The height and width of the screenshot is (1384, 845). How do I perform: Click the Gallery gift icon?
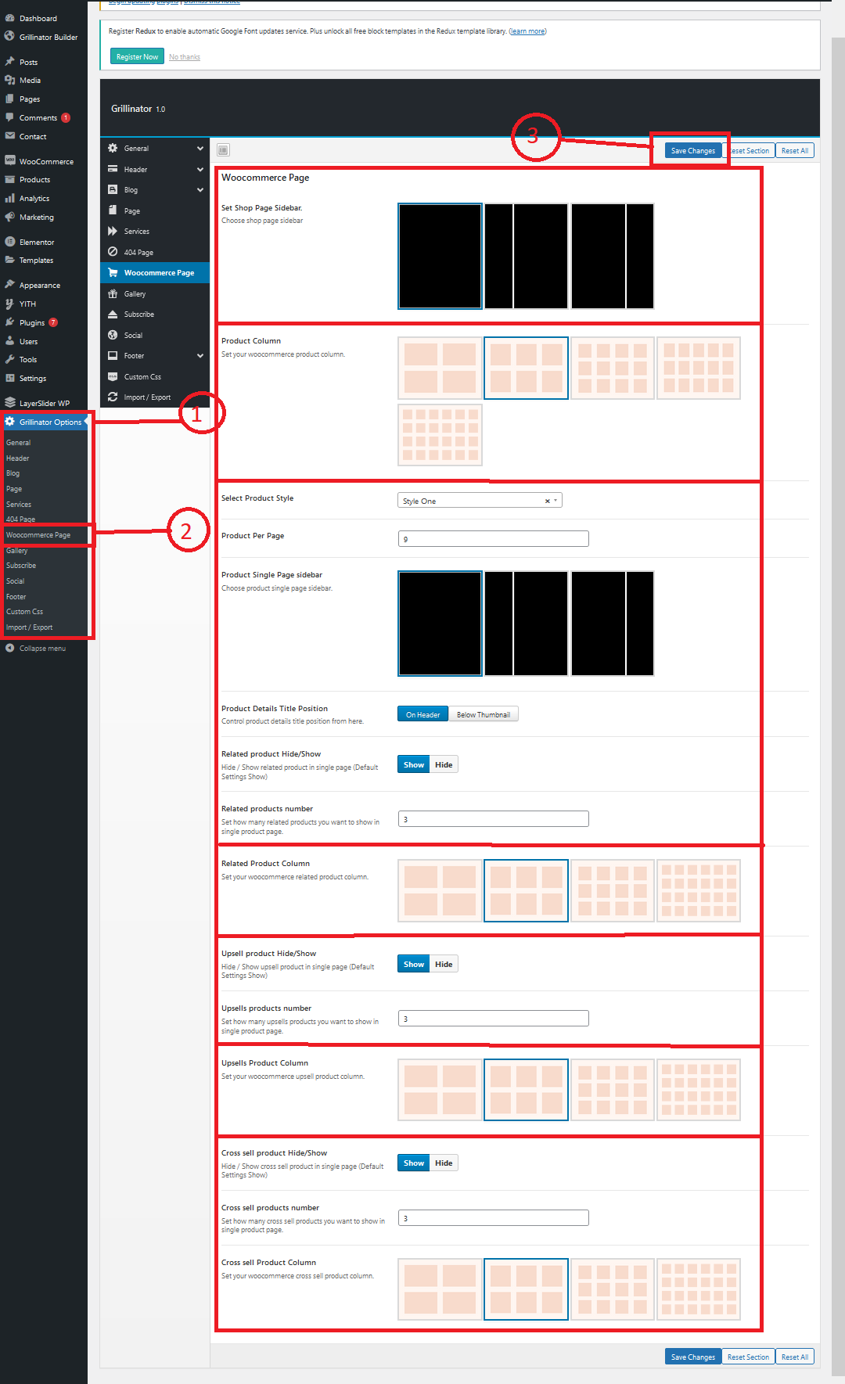(113, 293)
